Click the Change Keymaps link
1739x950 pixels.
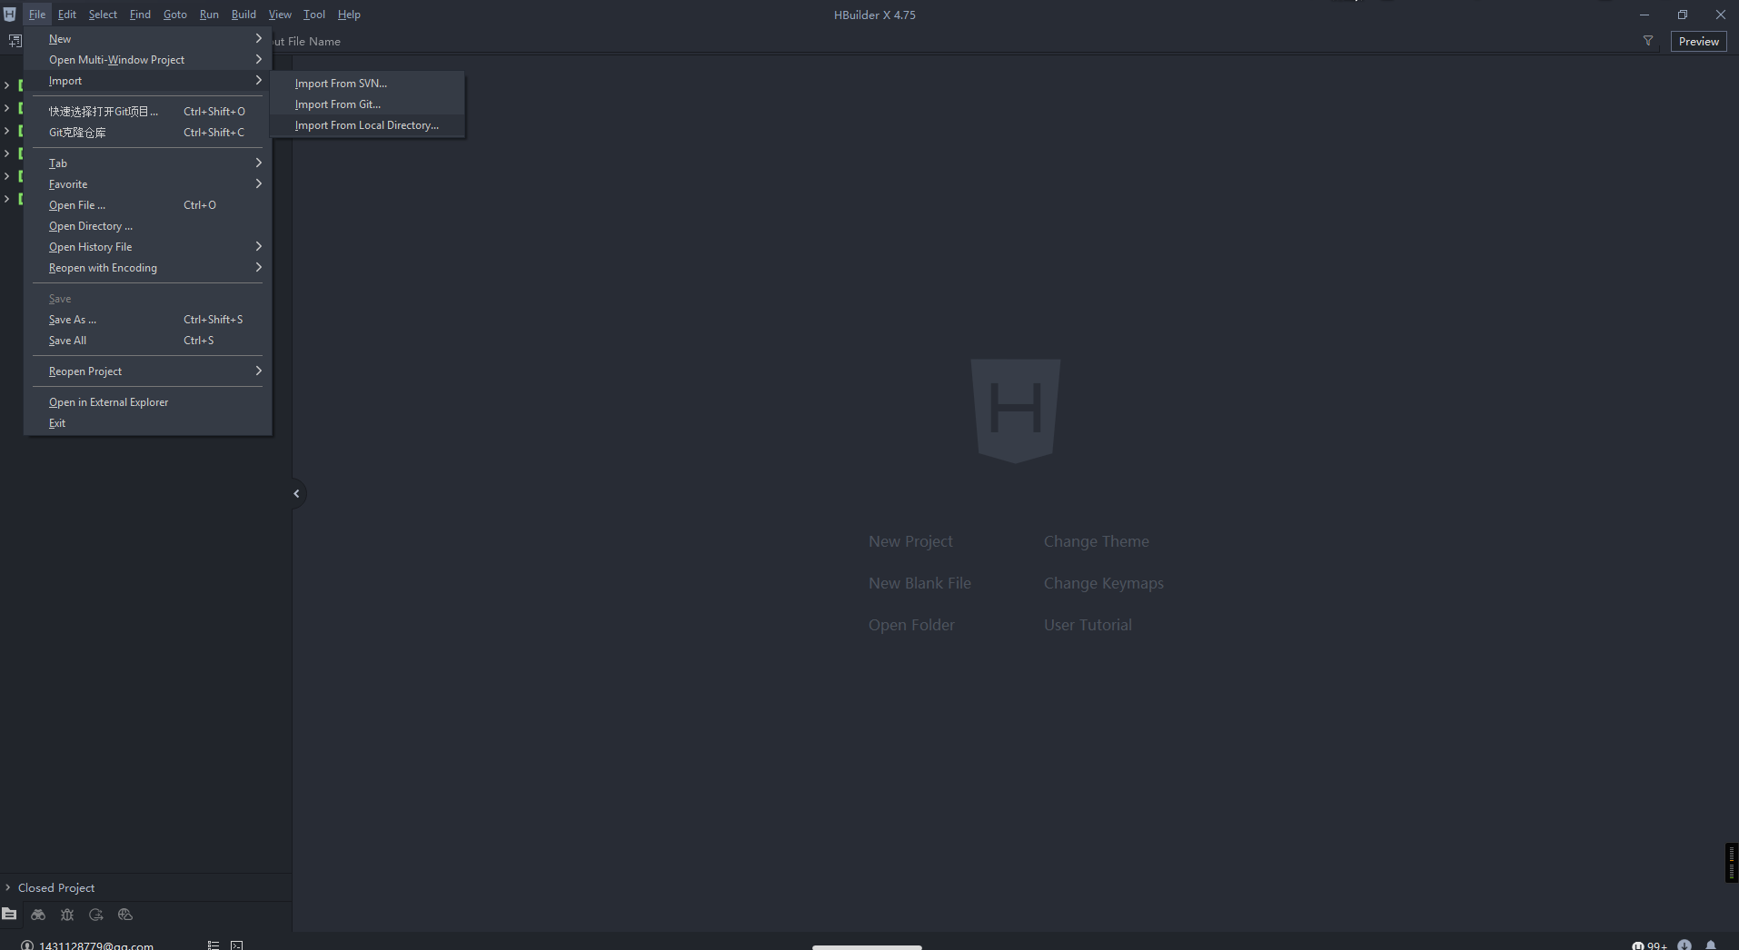[x=1103, y=583]
